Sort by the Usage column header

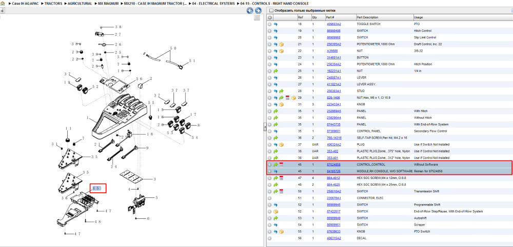(x=418, y=17)
